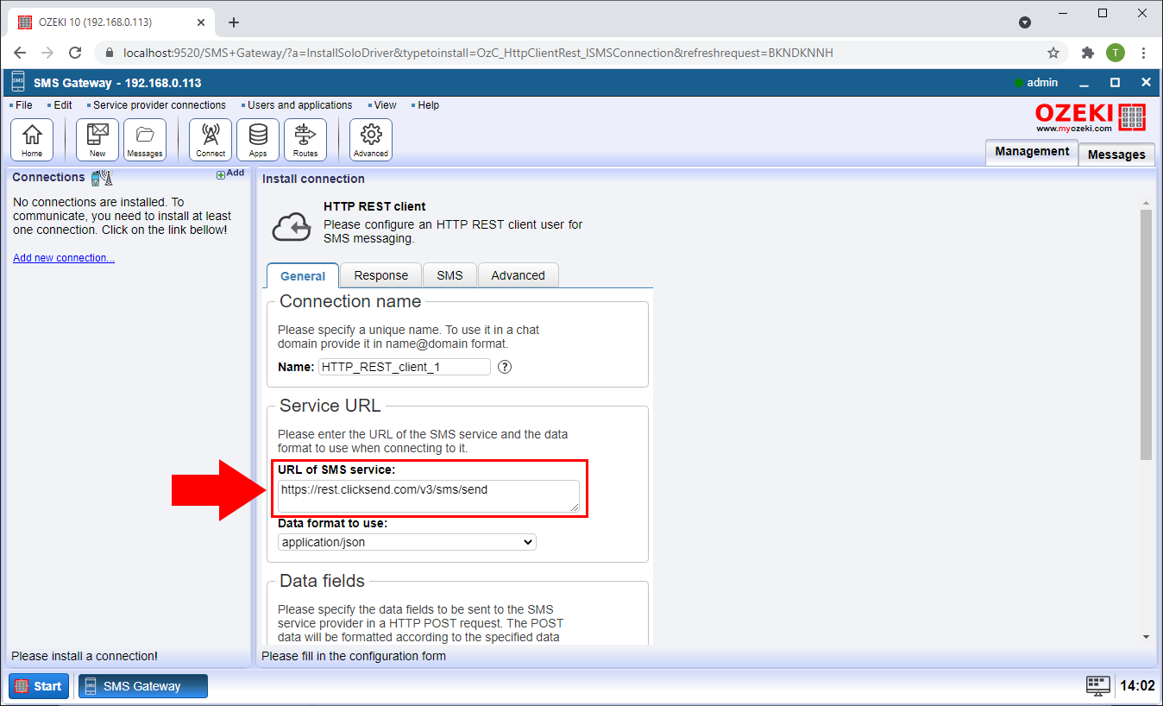
Task: Open the browser Extensions puzzle icon
Action: point(1088,53)
